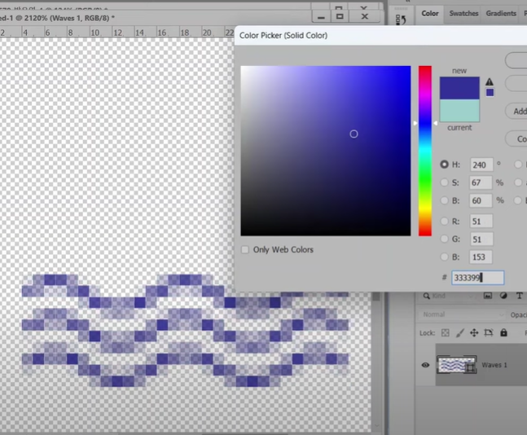Click the vertical hue slider bar

pyautogui.click(x=425, y=151)
